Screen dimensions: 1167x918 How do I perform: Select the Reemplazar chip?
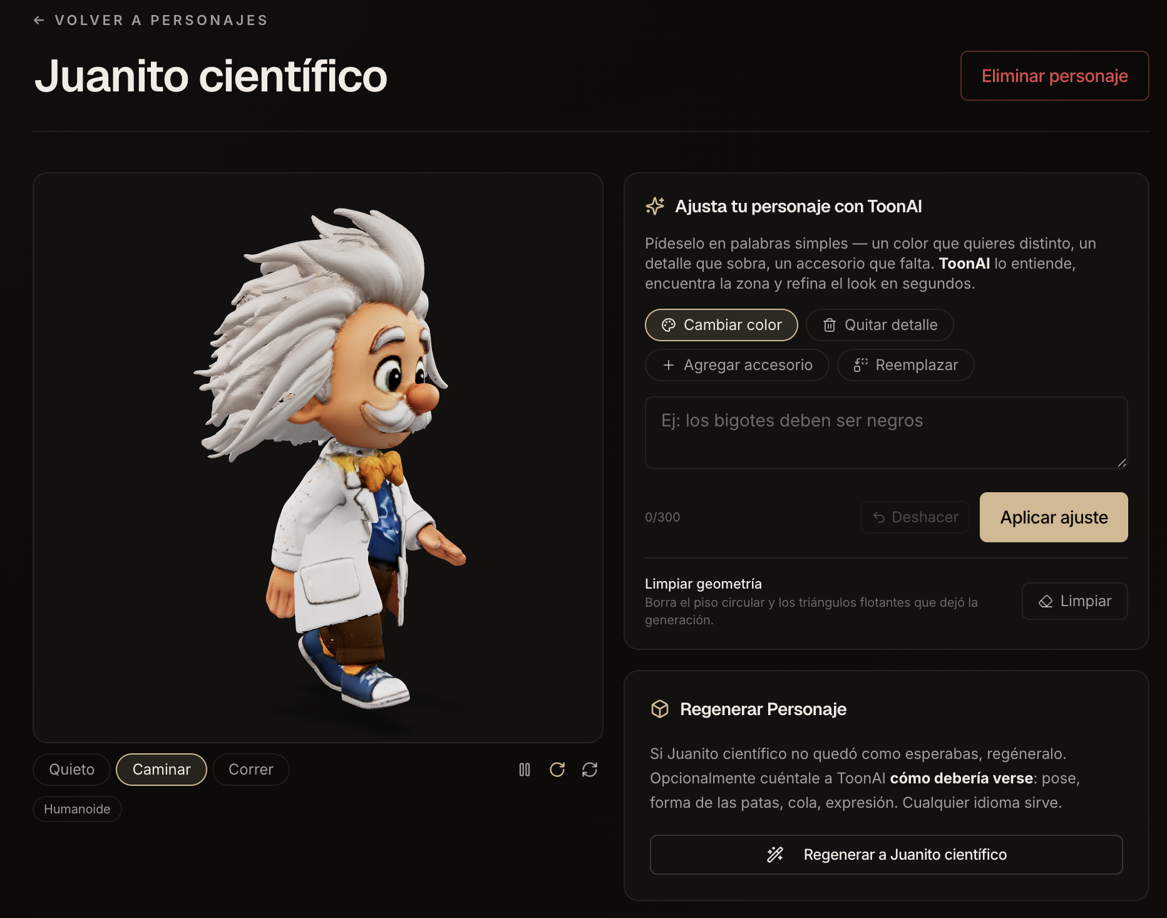(x=905, y=365)
